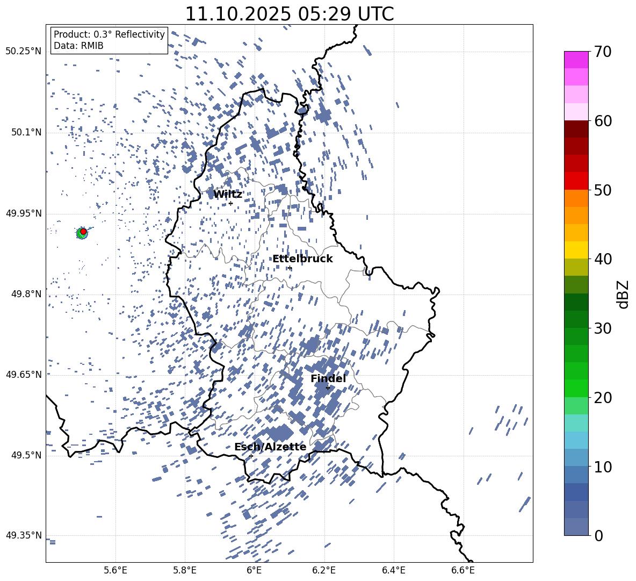Click the colorbar tick value 0
The image size is (636, 581).
click(598, 535)
